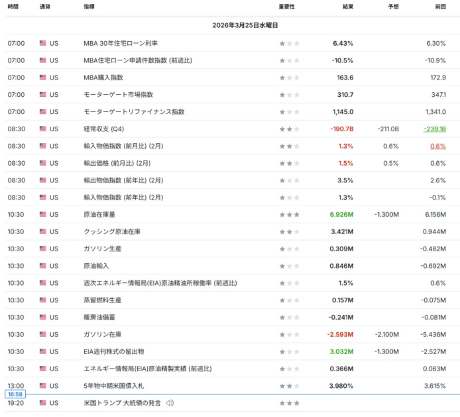Click the US flag in the 原油在庫量 row
Screen dimensions: 460x417
43,215
